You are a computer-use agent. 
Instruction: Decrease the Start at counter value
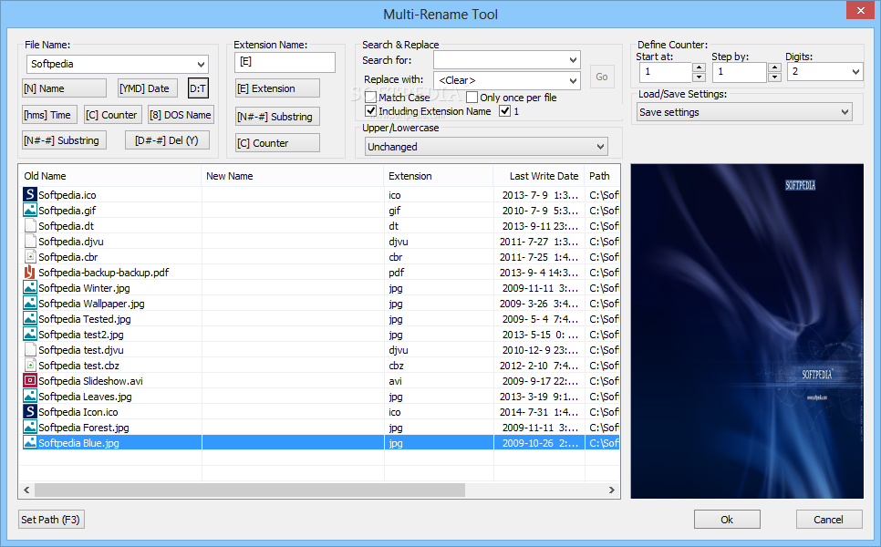[699, 77]
